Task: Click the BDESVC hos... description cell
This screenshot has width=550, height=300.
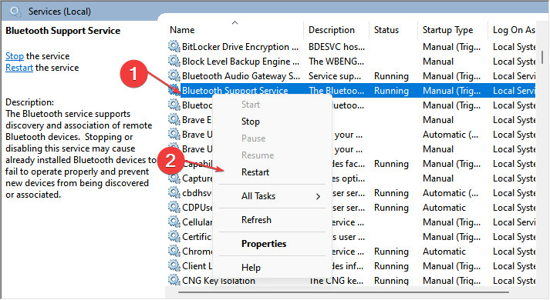Action: click(x=337, y=46)
